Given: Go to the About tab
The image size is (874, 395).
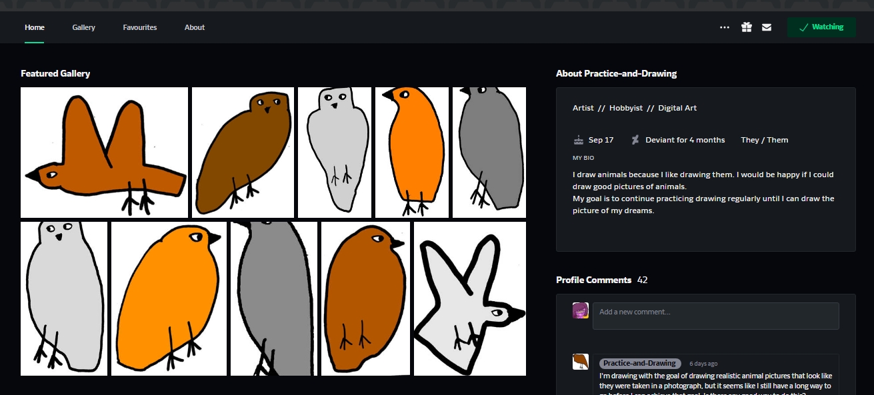Looking at the screenshot, I should click(195, 27).
